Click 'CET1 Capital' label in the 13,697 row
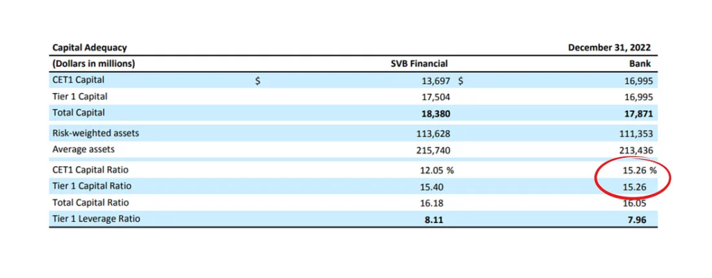Image resolution: width=712 pixels, height=278 pixels. [78, 80]
